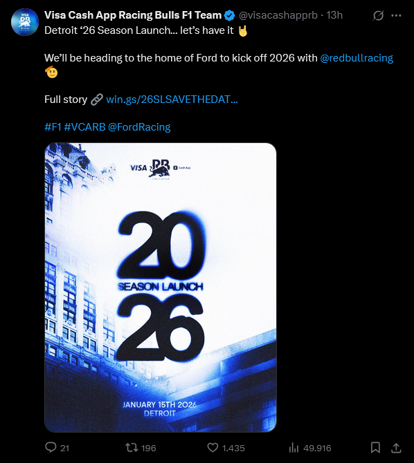Open the @redbullracing mention
This screenshot has width=414, height=463.
point(357,58)
